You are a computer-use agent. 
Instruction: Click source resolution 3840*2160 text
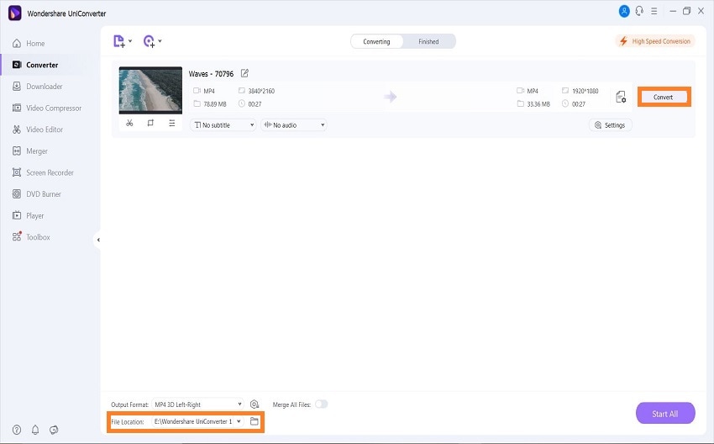pos(261,91)
